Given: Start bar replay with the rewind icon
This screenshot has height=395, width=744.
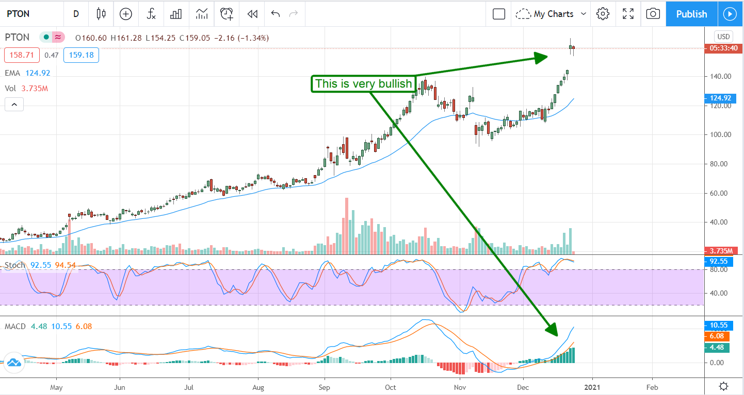Looking at the screenshot, I should coord(252,14).
